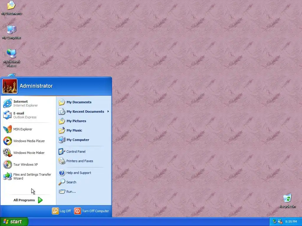Screen dimensions: 302x226
Task: Click the Administrator user name text
Action: pyautogui.click(x=36, y=86)
